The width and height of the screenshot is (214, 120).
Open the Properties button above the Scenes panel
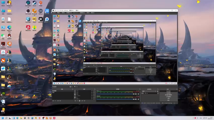71,87
